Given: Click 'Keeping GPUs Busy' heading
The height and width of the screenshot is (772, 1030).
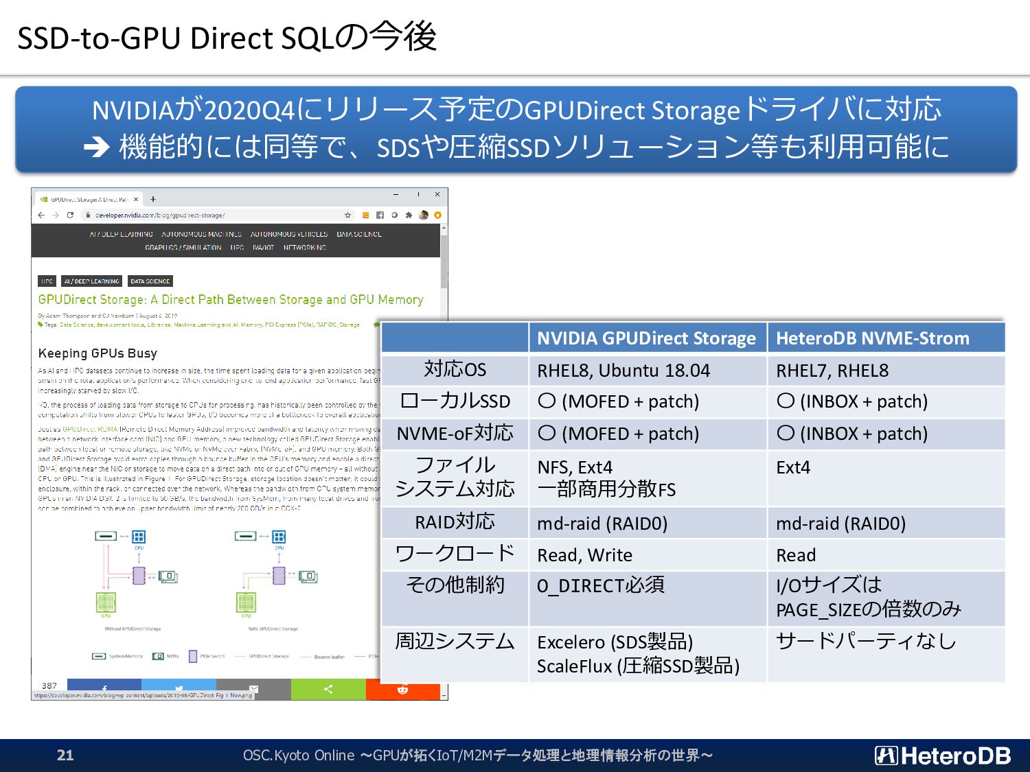Looking at the screenshot, I should (98, 353).
